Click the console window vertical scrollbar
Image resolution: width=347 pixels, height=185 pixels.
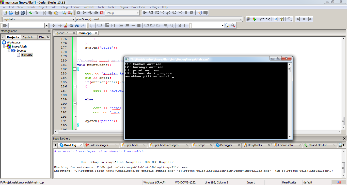289,100
